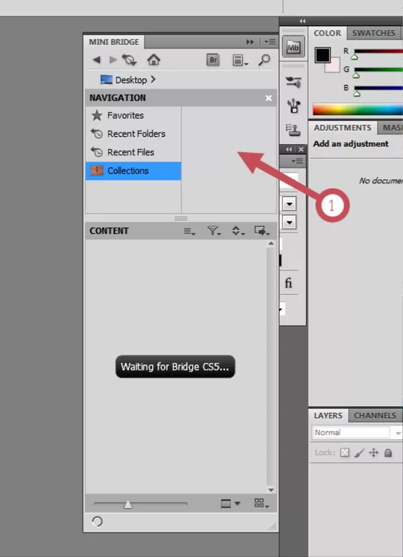Screen dimensions: 403x557
Task: Click the Desktop path breadcrumb
Action: tap(123, 80)
